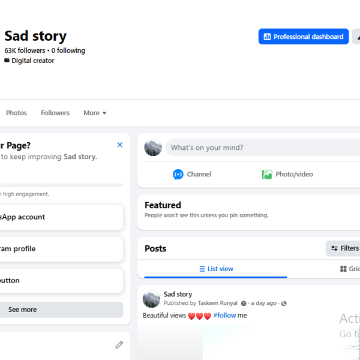The image size is (360, 360).
Task: Click the Featured section heading
Action: tap(163, 205)
